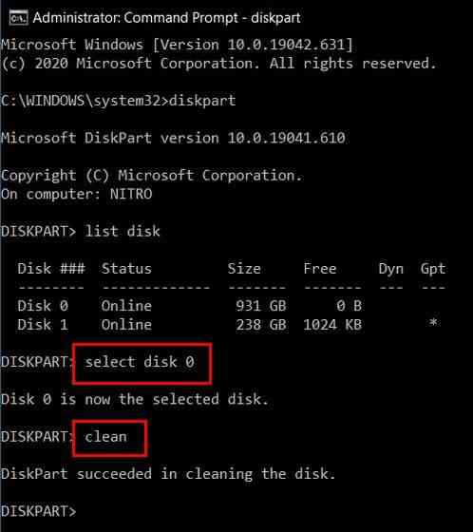Click the Command Prompt icon in title bar
The width and height of the screenshot is (473, 532).
click(x=18, y=18)
